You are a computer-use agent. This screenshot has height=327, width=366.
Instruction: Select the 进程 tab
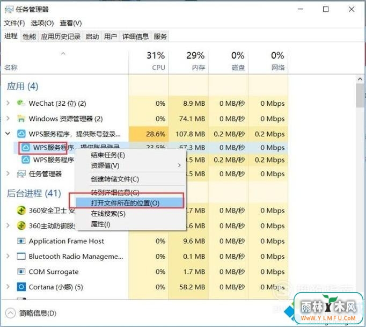11,36
